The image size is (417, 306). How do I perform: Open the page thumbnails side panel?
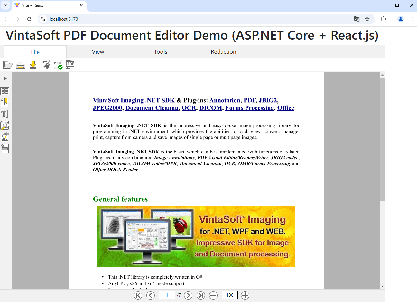point(5,91)
